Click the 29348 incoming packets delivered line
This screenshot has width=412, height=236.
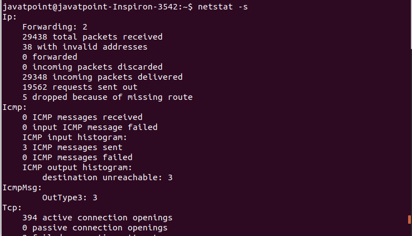click(x=102, y=76)
